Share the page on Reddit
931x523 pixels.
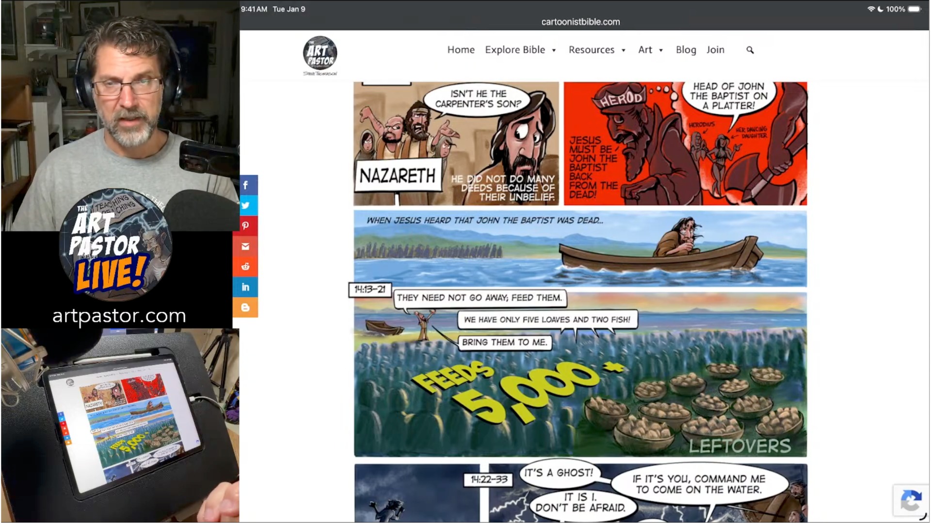pos(245,266)
